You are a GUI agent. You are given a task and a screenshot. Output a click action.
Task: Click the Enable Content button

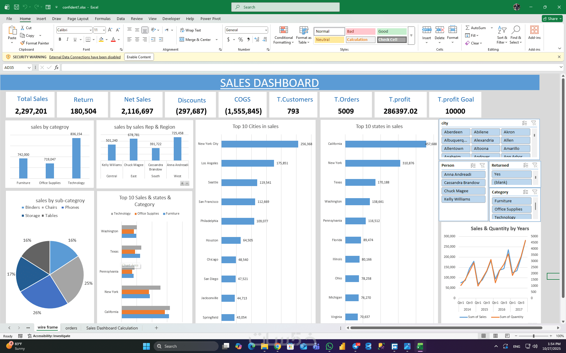tap(139, 57)
